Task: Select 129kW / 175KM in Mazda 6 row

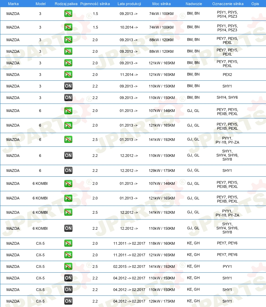Action: pyautogui.click(x=162, y=171)
